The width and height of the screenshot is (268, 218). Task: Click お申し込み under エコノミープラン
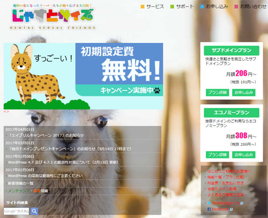[x=244, y=155]
